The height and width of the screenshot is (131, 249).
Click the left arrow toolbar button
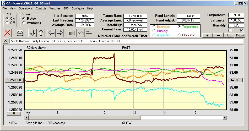(51, 33)
